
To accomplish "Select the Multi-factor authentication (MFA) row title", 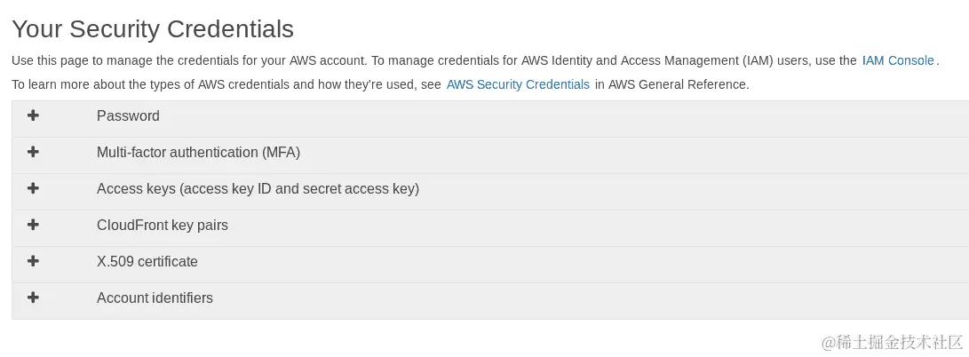I will coord(198,153).
